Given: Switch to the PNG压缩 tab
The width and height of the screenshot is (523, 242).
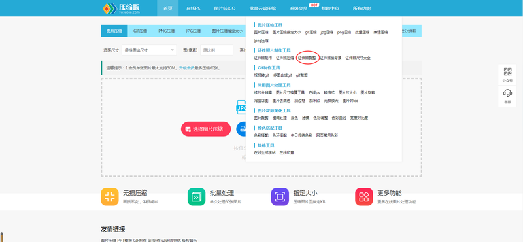Looking at the screenshot, I should 167,31.
